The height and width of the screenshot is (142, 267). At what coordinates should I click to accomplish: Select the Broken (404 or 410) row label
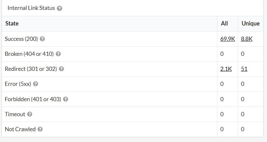pyautogui.click(x=29, y=54)
